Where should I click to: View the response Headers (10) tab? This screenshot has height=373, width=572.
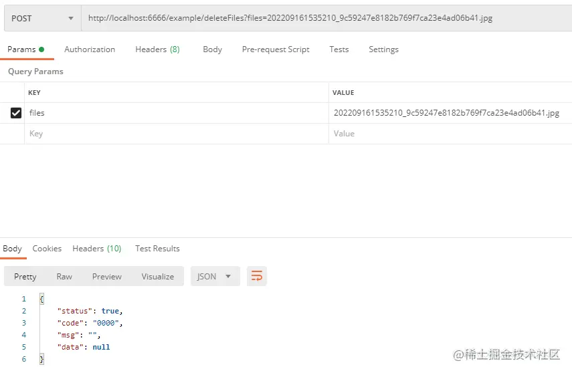click(x=97, y=249)
